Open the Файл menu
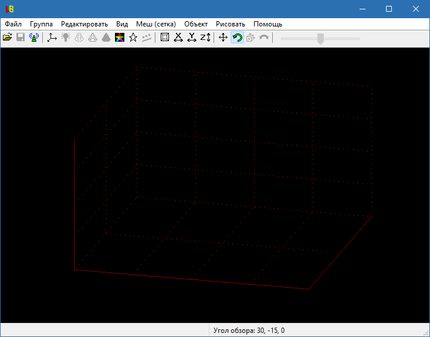This screenshot has width=430, height=337. 13,24
